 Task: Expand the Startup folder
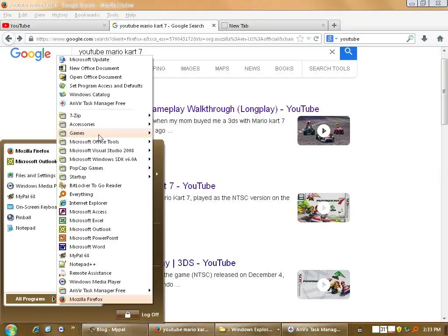pyautogui.click(x=105, y=177)
